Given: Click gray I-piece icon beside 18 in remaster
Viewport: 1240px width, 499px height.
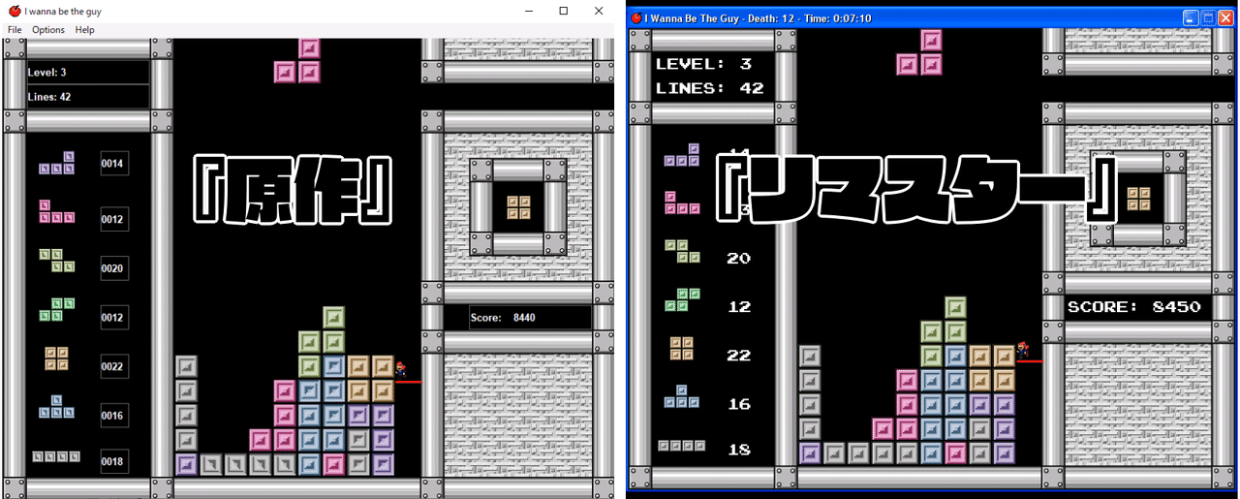Looking at the screenshot, I should click(682, 446).
